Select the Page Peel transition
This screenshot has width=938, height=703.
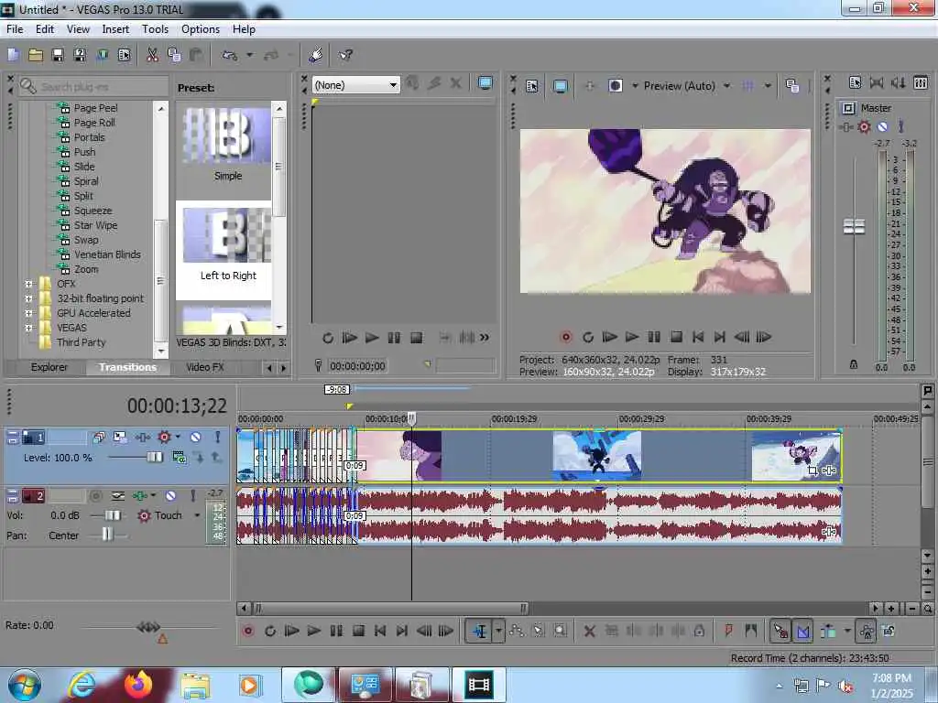pos(95,108)
